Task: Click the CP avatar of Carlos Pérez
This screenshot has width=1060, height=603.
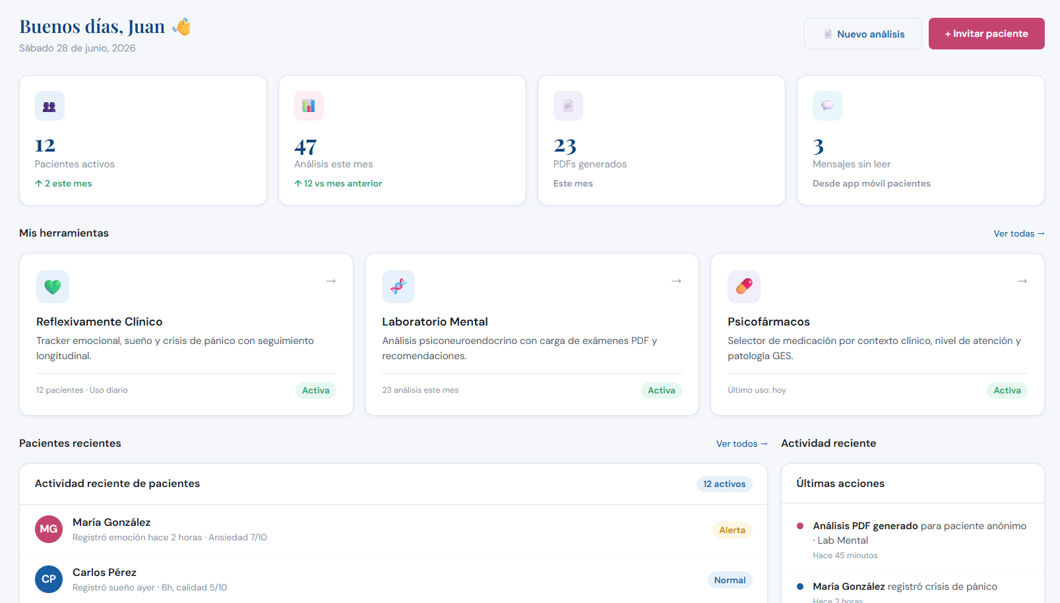Action: point(49,579)
